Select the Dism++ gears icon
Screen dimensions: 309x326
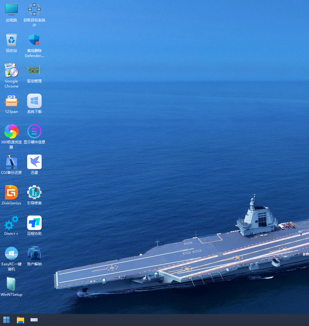(11, 223)
